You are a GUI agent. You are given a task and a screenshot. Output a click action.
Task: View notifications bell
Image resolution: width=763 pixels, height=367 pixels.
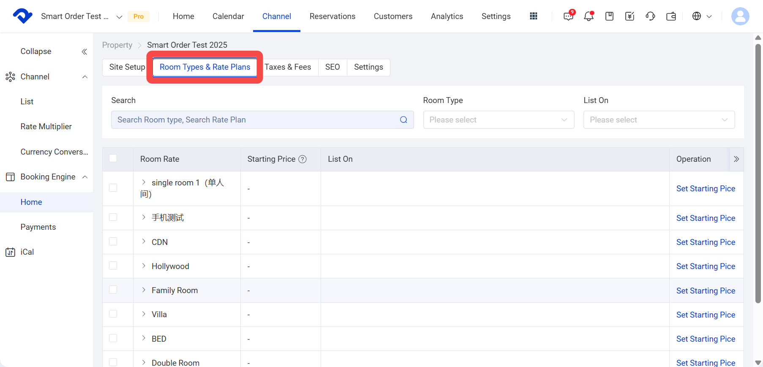[x=589, y=16]
